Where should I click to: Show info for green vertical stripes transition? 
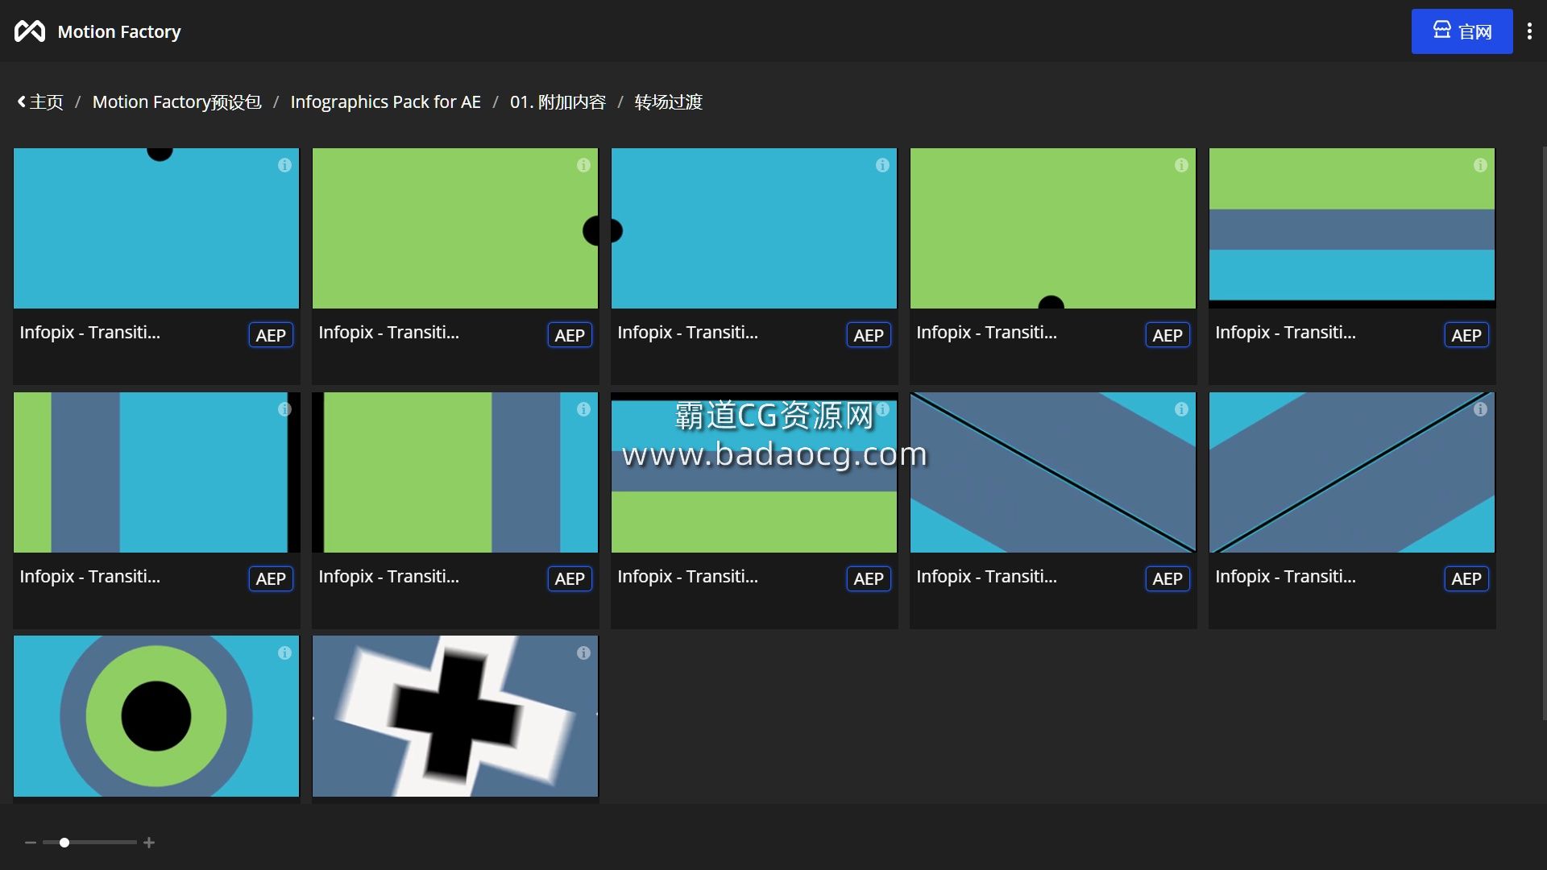[x=583, y=409]
